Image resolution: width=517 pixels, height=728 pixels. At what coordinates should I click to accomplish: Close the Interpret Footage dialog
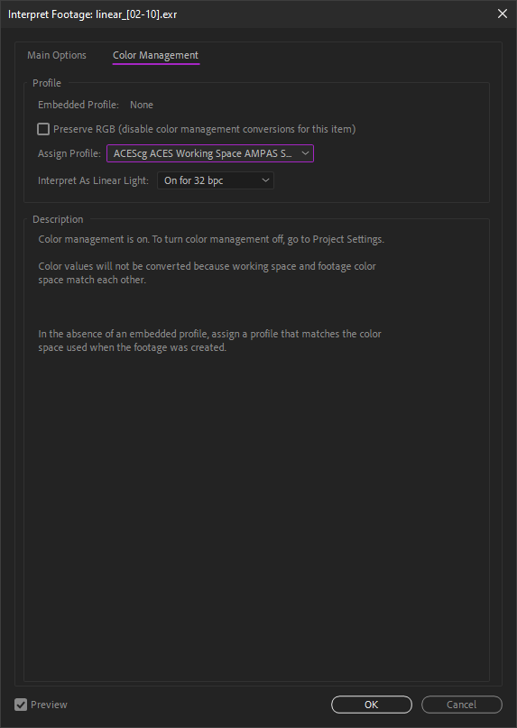(503, 14)
